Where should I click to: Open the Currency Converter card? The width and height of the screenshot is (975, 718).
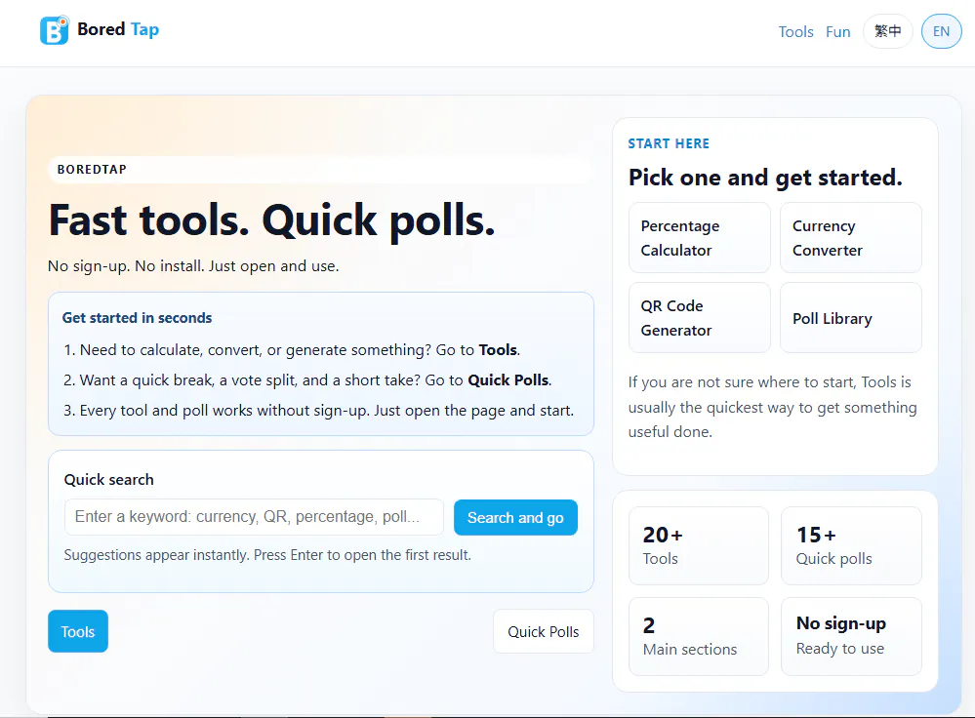tap(851, 237)
